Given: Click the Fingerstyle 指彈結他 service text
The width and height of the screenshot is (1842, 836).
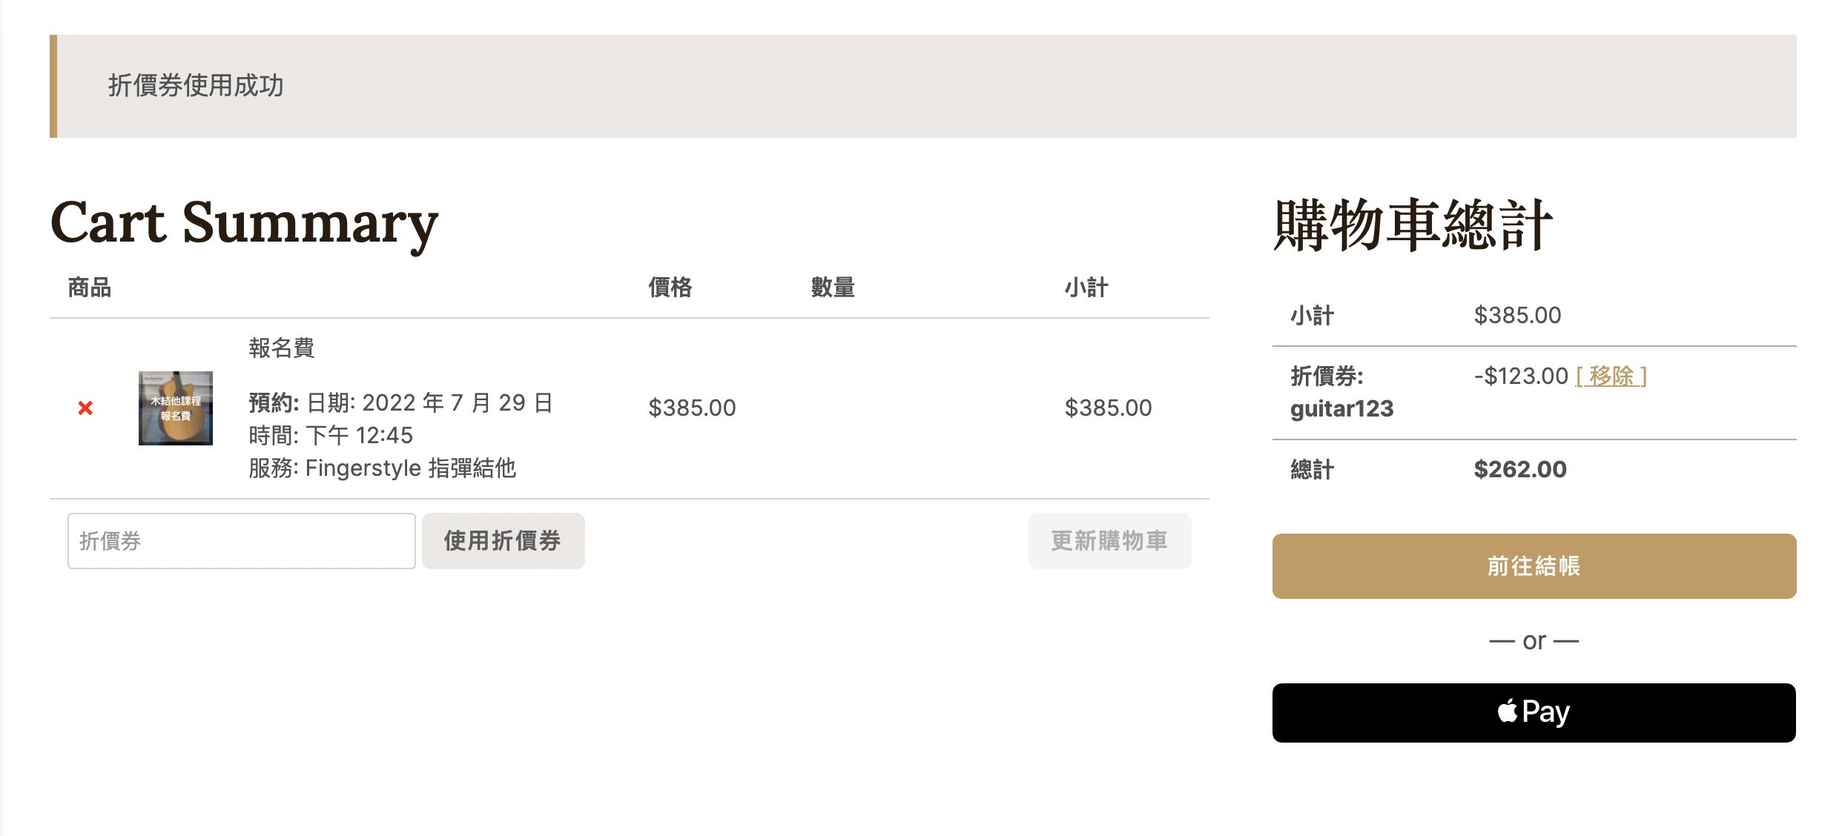Looking at the screenshot, I should (x=411, y=468).
